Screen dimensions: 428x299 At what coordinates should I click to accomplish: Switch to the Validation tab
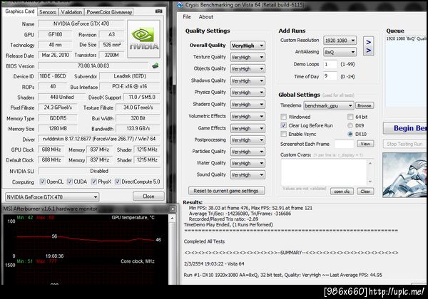tap(71, 12)
